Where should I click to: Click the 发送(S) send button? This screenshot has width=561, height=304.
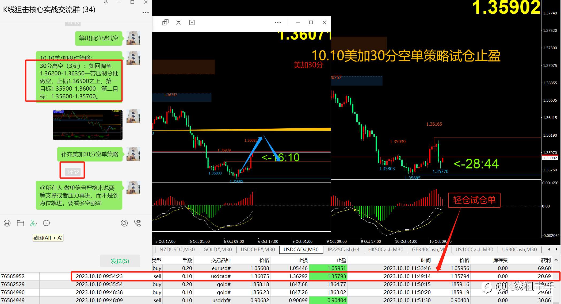pos(120,261)
